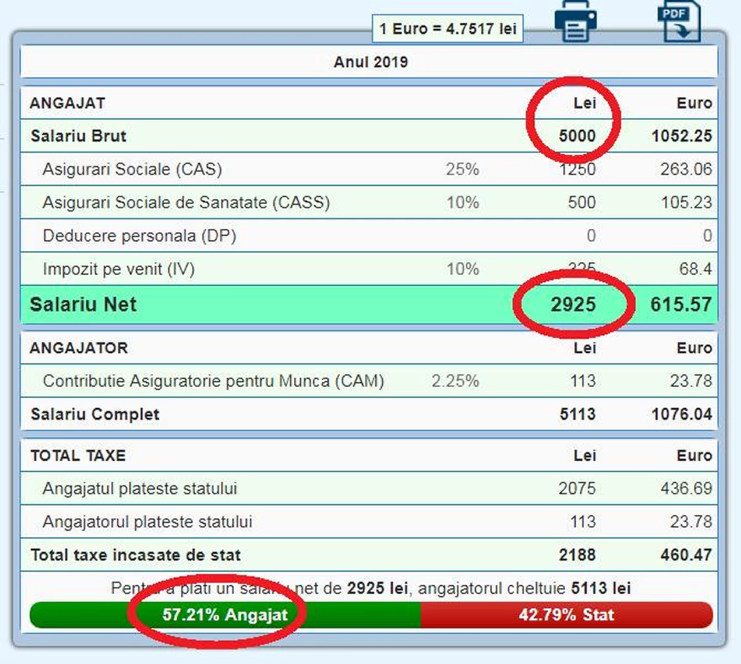Click the ANGAJATOR section header
Screen dimensions: 741x664
pyautogui.click(x=79, y=348)
